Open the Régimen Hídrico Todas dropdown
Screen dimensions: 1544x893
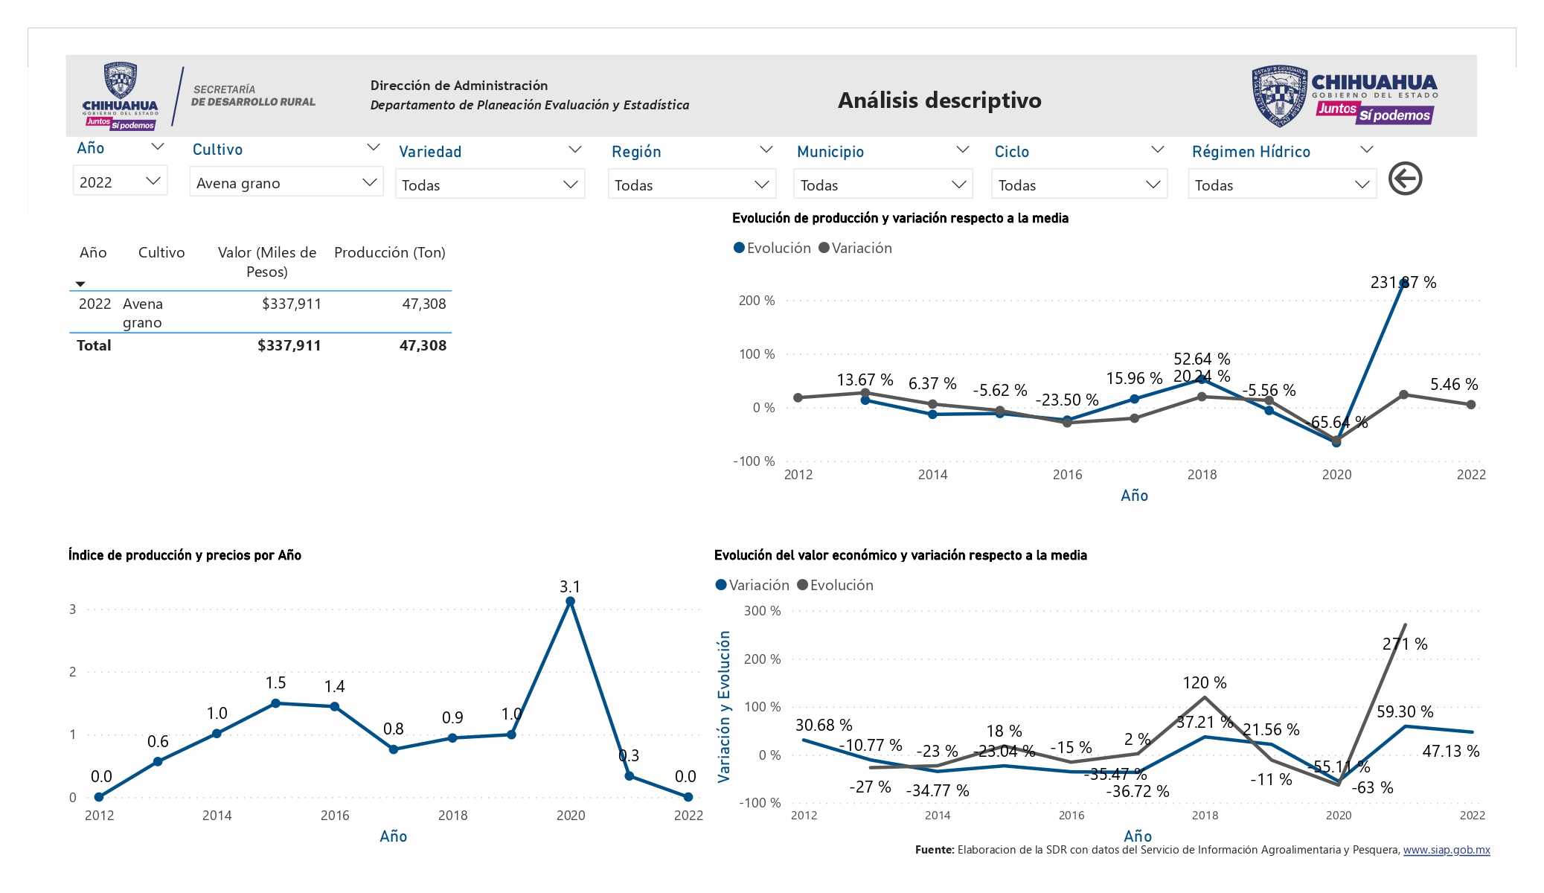[x=1282, y=185]
